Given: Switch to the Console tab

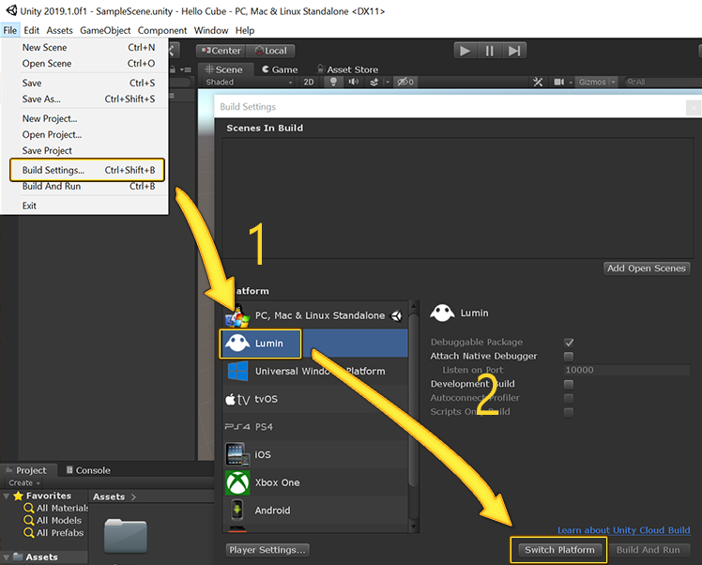Looking at the screenshot, I should pyautogui.click(x=88, y=470).
